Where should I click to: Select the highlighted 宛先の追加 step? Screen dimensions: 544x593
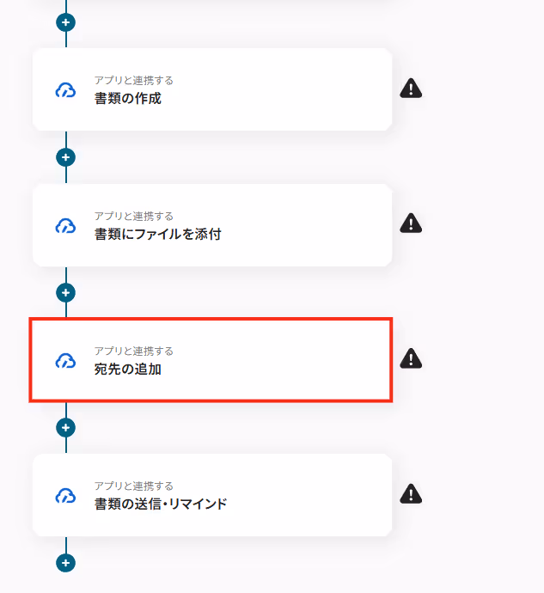click(211, 360)
